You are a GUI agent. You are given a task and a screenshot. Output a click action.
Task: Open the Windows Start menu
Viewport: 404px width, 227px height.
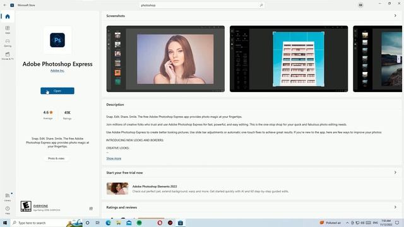point(5,223)
